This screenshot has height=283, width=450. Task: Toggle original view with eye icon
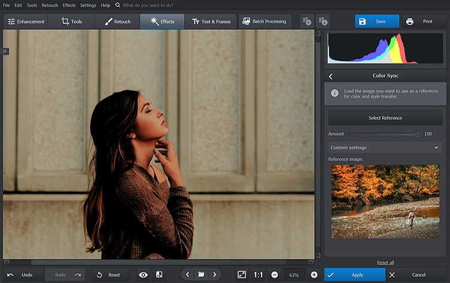click(143, 275)
